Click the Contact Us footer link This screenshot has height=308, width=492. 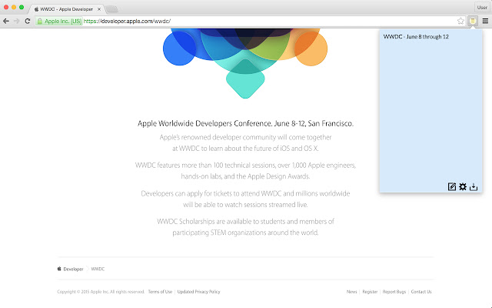[421, 292]
